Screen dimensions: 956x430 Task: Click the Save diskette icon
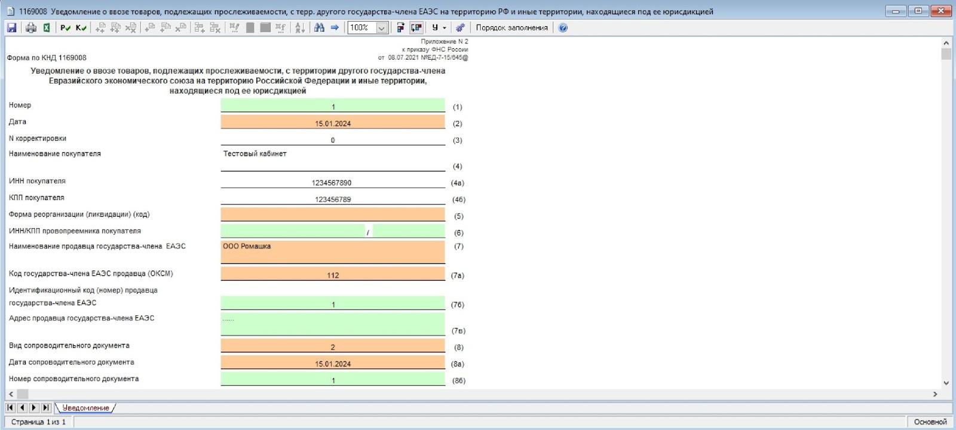click(11, 27)
